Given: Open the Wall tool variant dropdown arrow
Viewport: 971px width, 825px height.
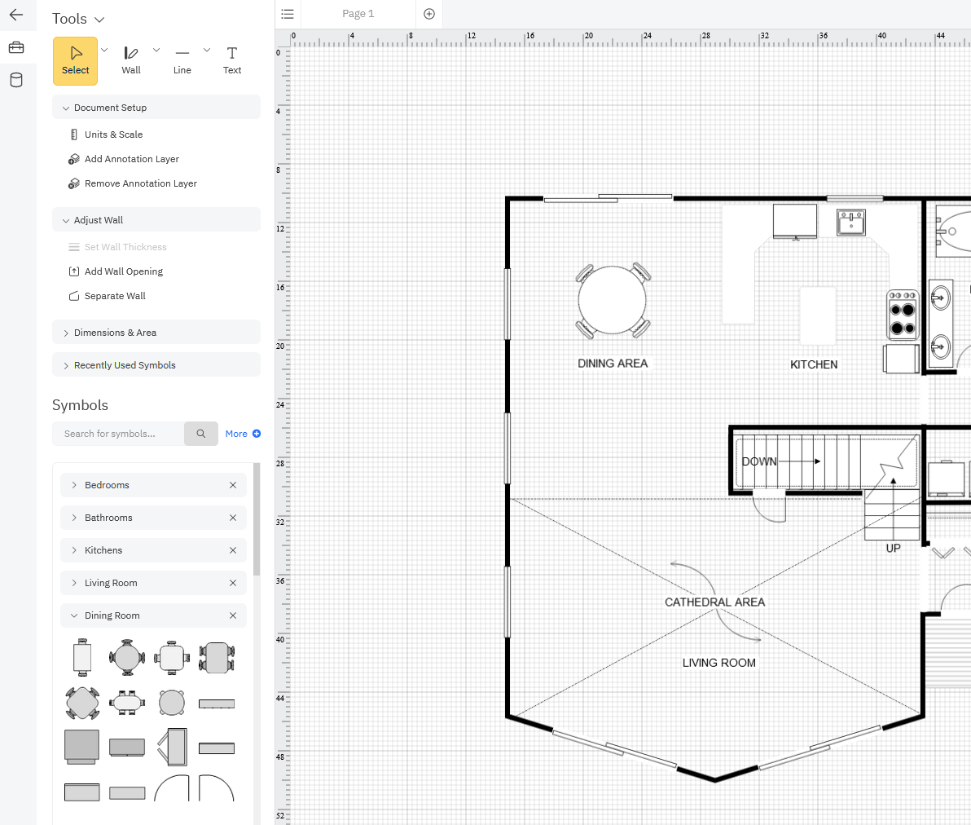Looking at the screenshot, I should click(x=156, y=49).
